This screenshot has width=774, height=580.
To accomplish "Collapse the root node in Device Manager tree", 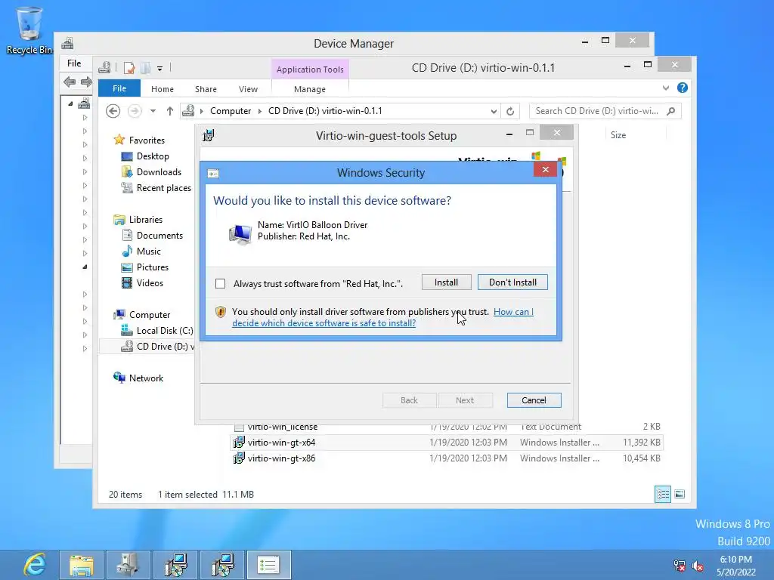I will tap(70, 103).
